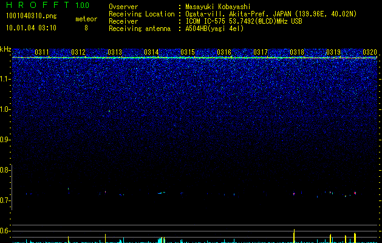Viewport: 382px width, 243px height.
Task: Click the Receiving Location label
Action: pyautogui.click(x=142, y=14)
